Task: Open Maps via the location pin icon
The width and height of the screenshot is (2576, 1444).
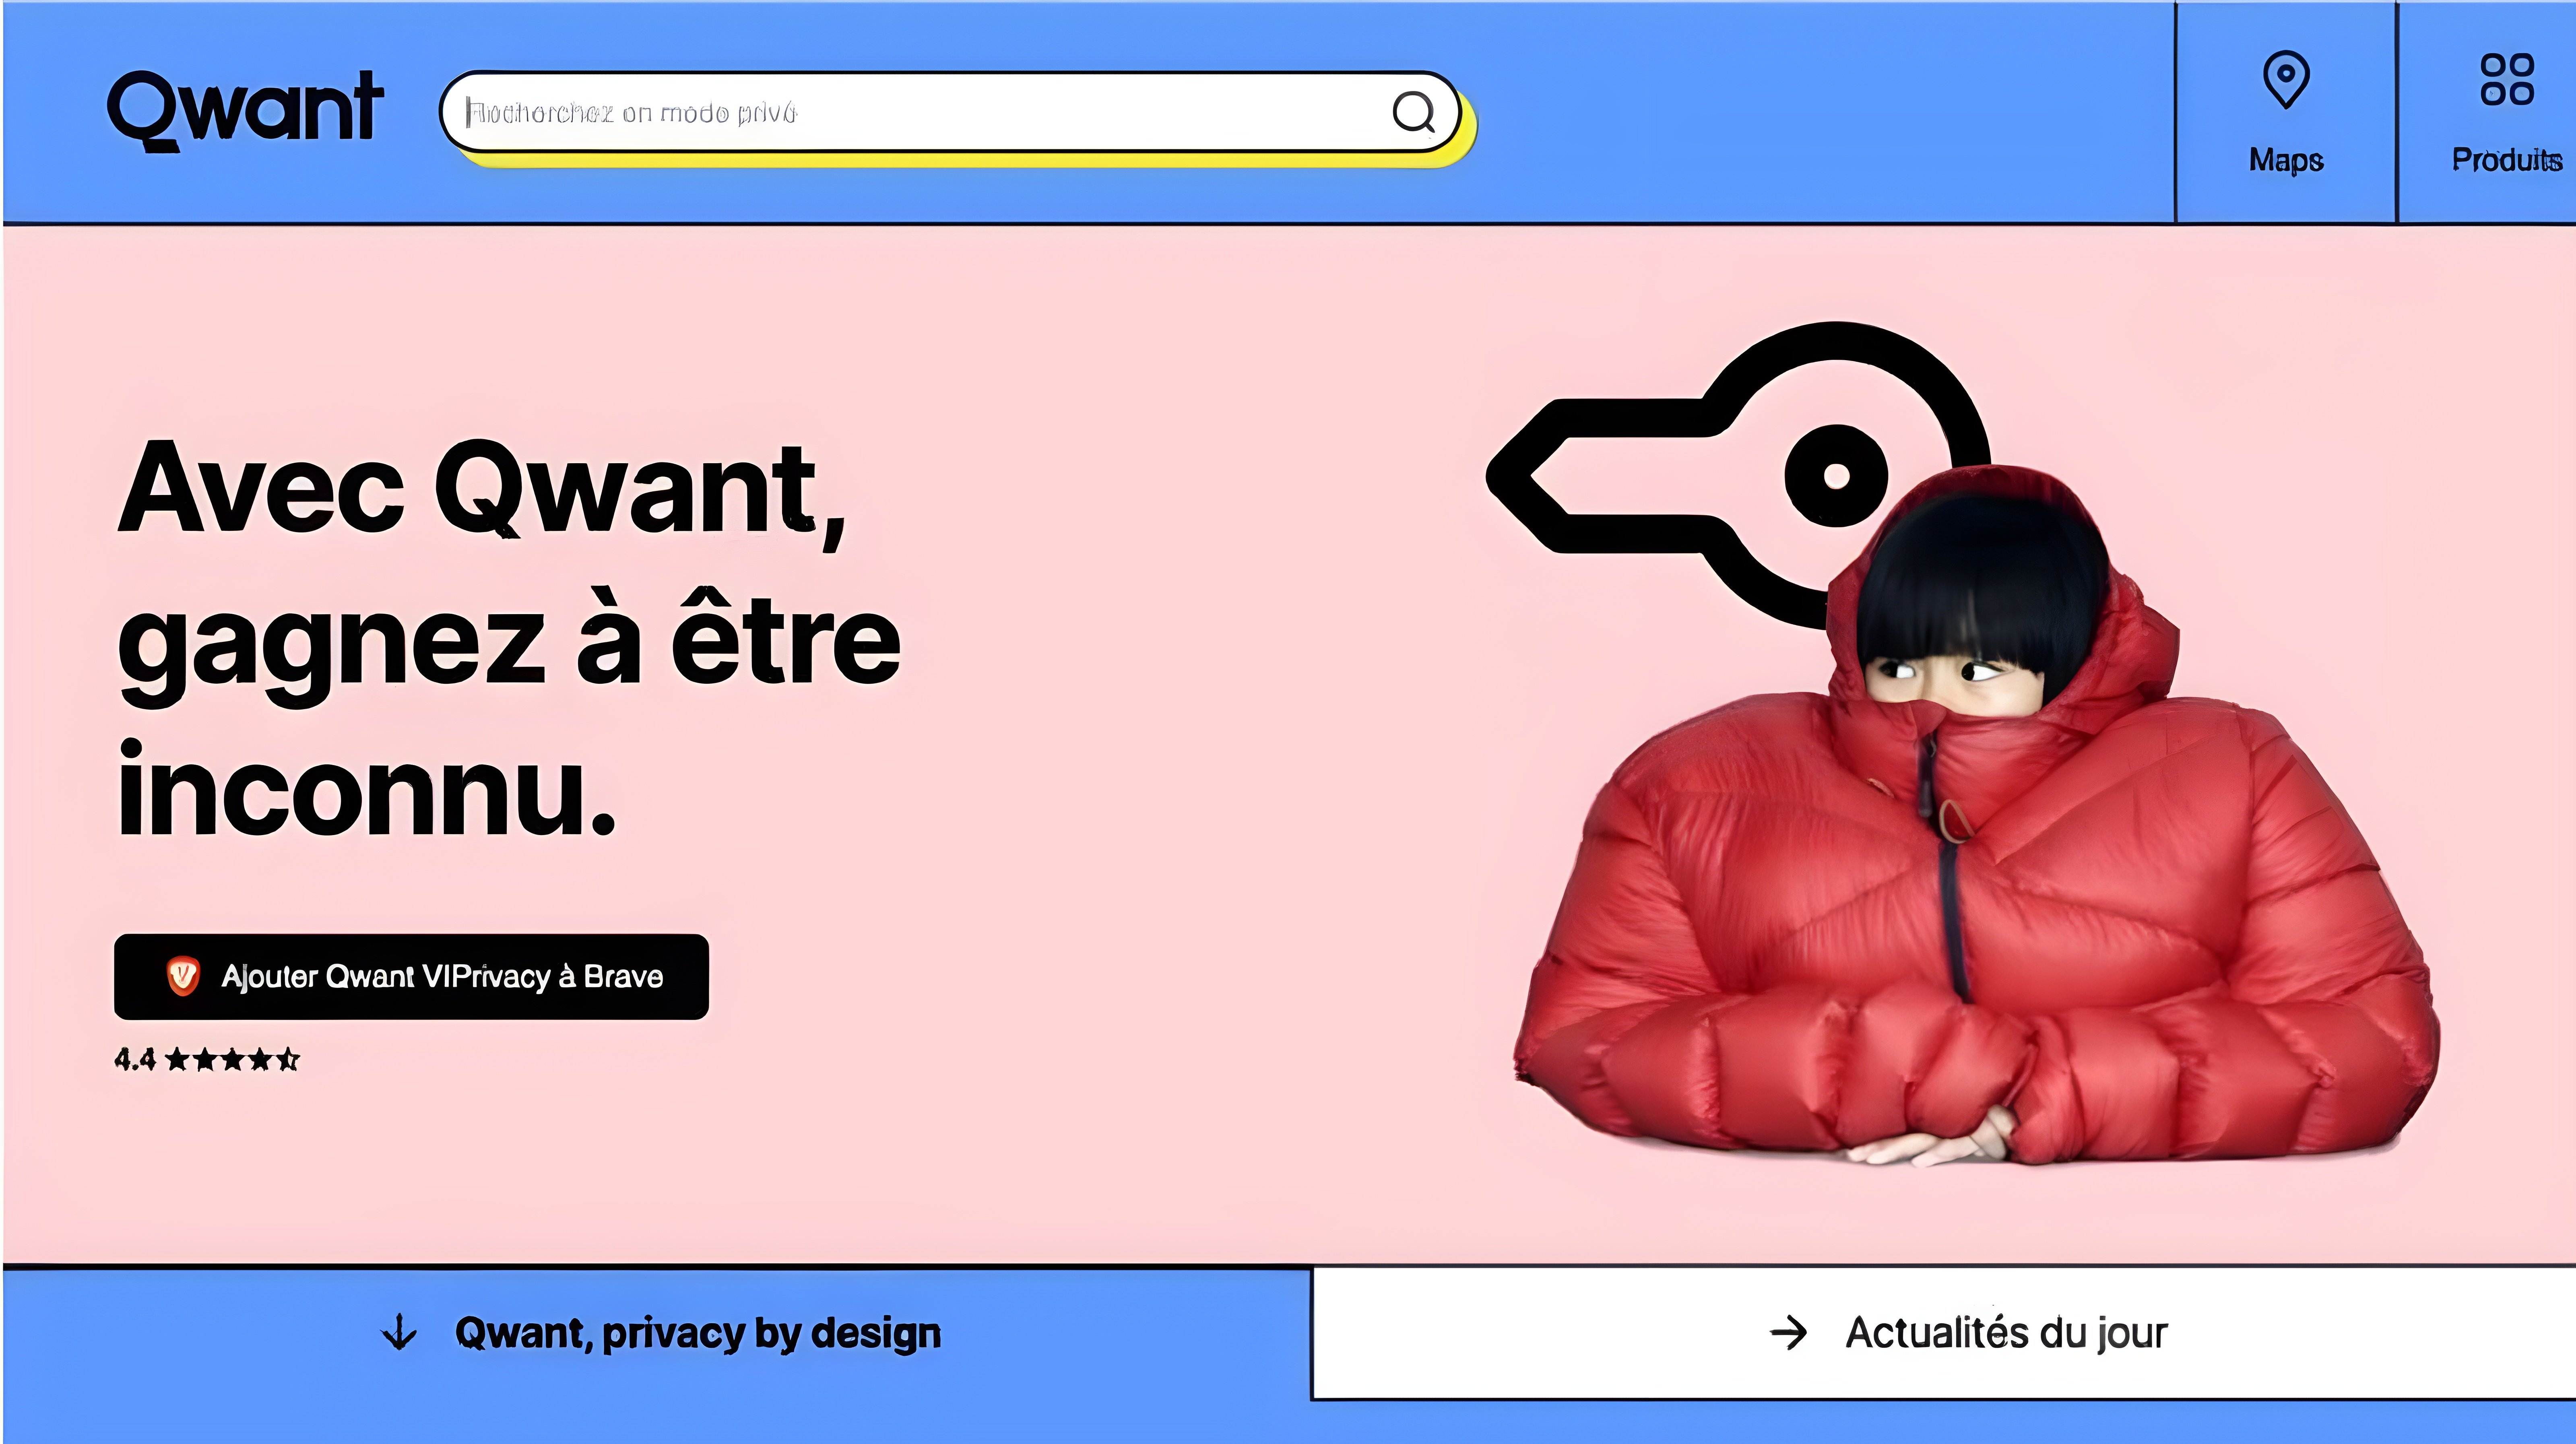Action: tap(2286, 79)
